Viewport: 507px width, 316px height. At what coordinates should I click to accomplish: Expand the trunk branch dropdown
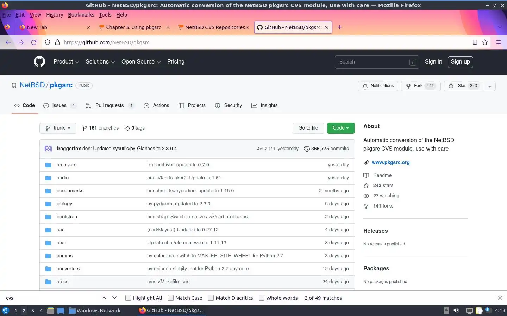(x=58, y=128)
